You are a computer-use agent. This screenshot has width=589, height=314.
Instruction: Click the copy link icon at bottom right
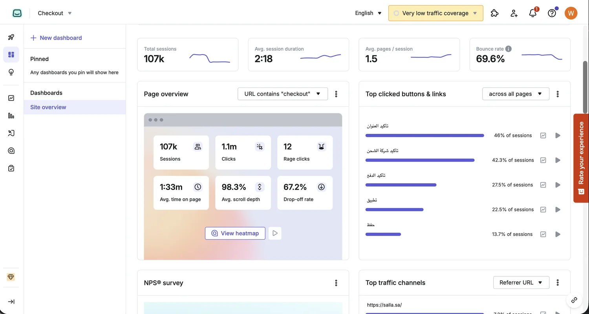[x=574, y=300]
